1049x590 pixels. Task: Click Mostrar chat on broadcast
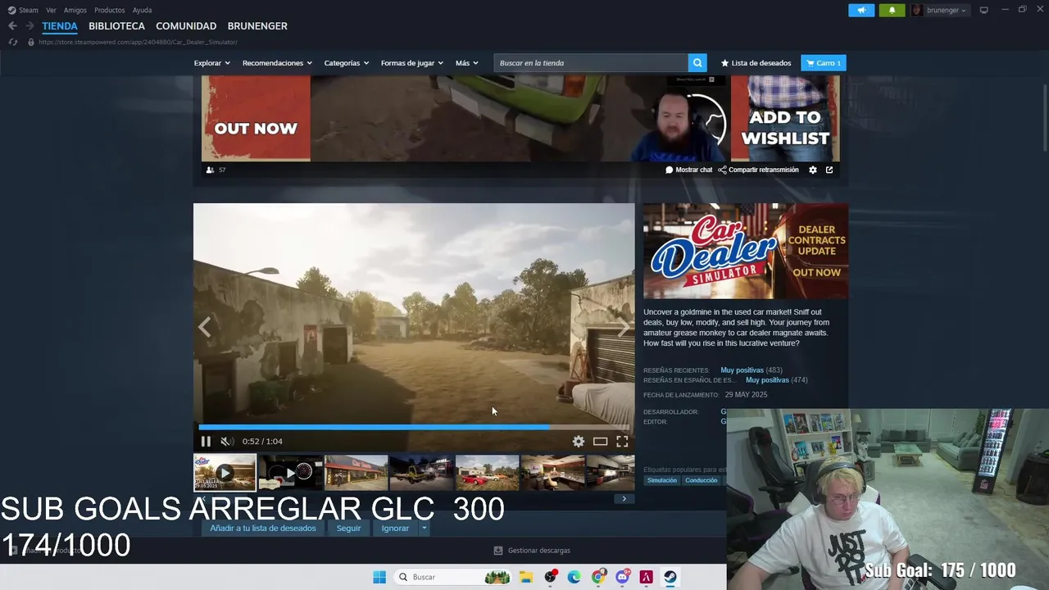(x=688, y=170)
